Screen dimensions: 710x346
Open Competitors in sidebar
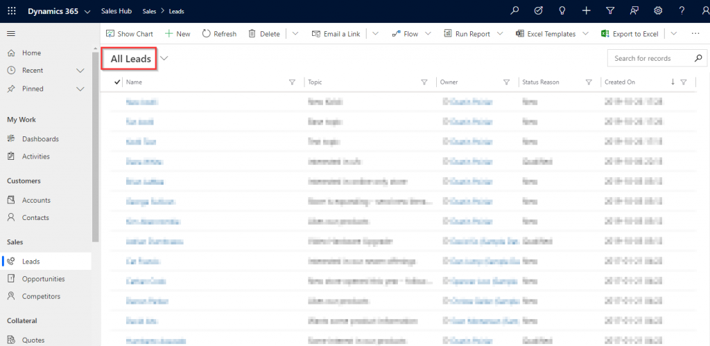(x=45, y=296)
